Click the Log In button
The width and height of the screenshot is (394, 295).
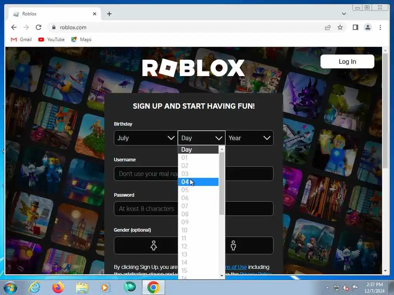coord(347,61)
